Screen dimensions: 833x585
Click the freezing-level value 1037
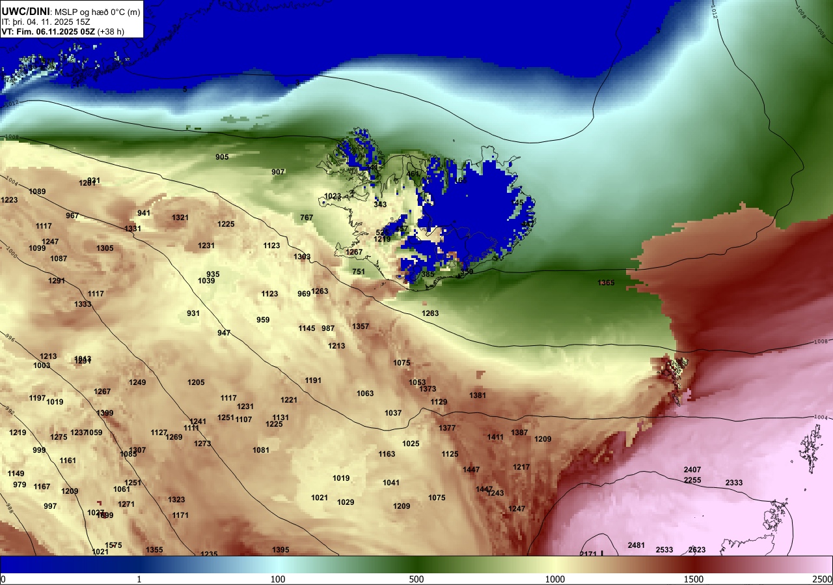pos(393,413)
